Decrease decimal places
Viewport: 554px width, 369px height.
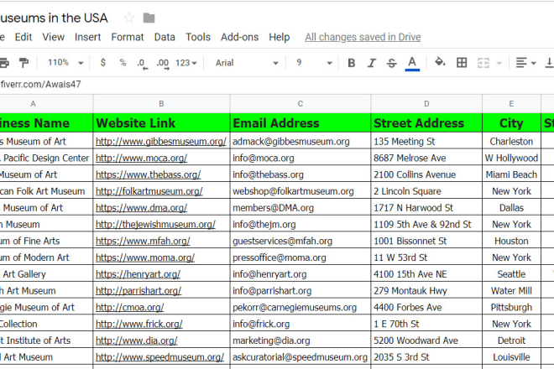click(x=142, y=64)
